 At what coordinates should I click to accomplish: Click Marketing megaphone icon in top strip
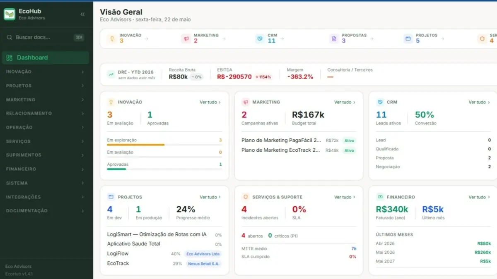186,38
